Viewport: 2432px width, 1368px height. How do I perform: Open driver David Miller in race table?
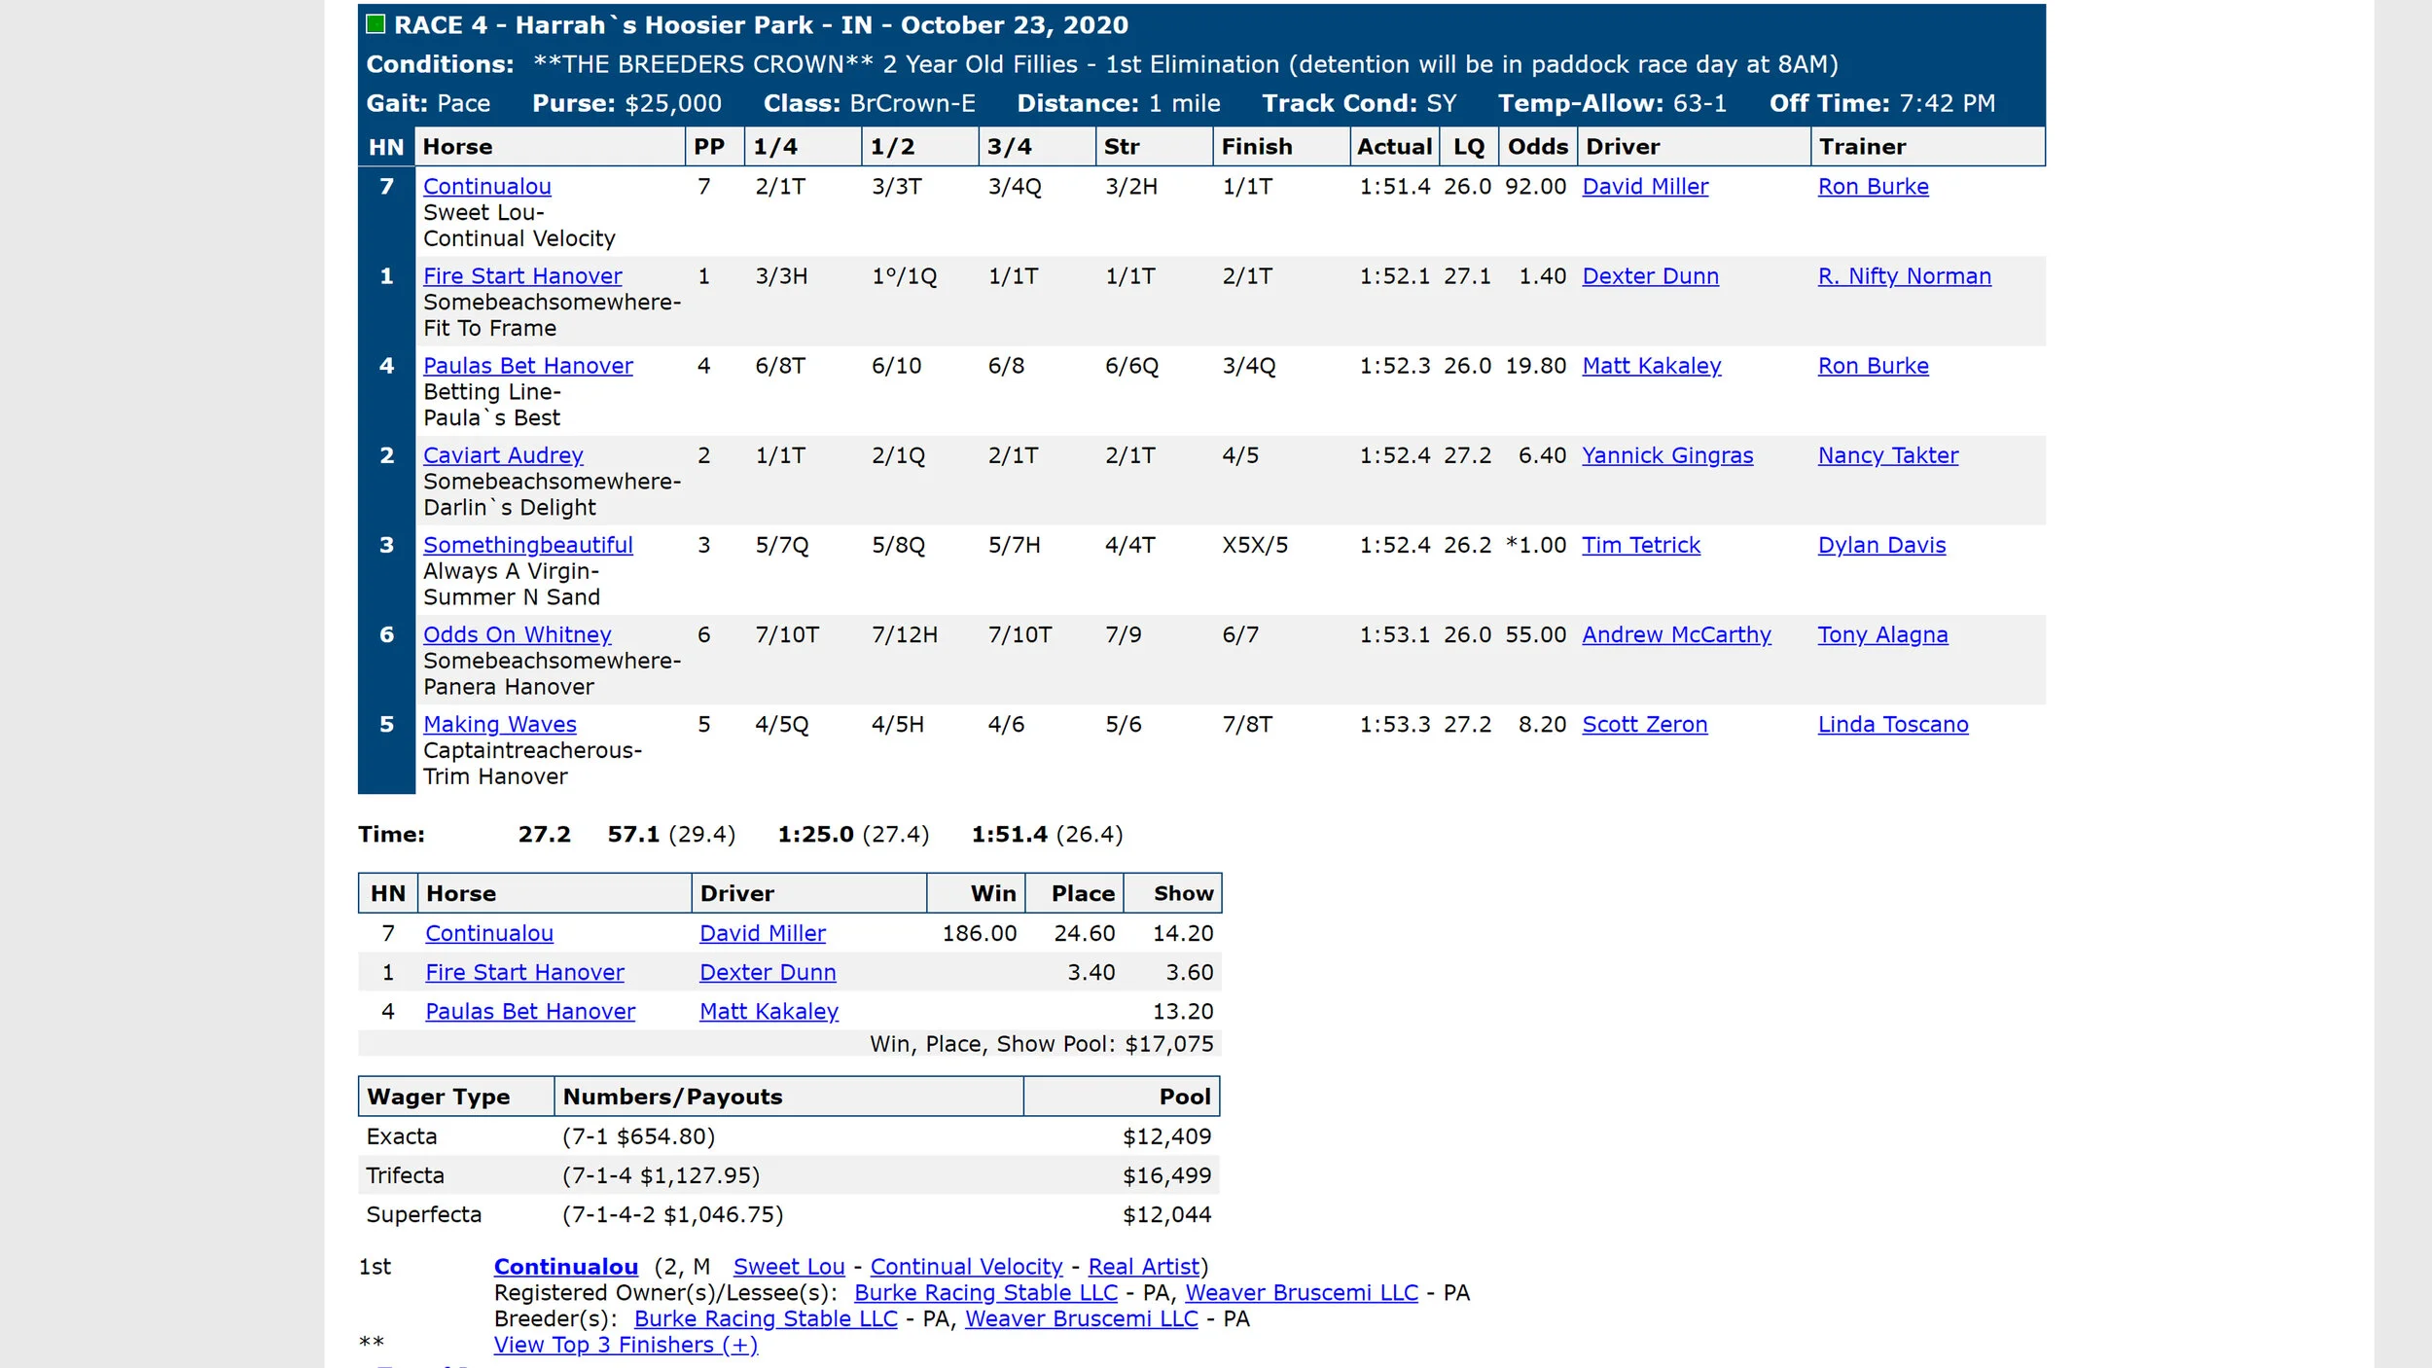(x=1644, y=186)
